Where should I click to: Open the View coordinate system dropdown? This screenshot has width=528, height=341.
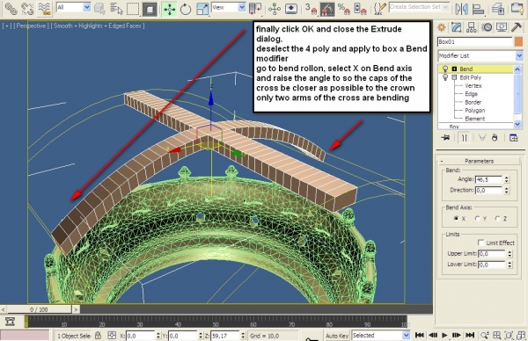(229, 7)
